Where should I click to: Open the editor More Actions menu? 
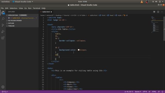pyautogui.click(x=162, y=12)
